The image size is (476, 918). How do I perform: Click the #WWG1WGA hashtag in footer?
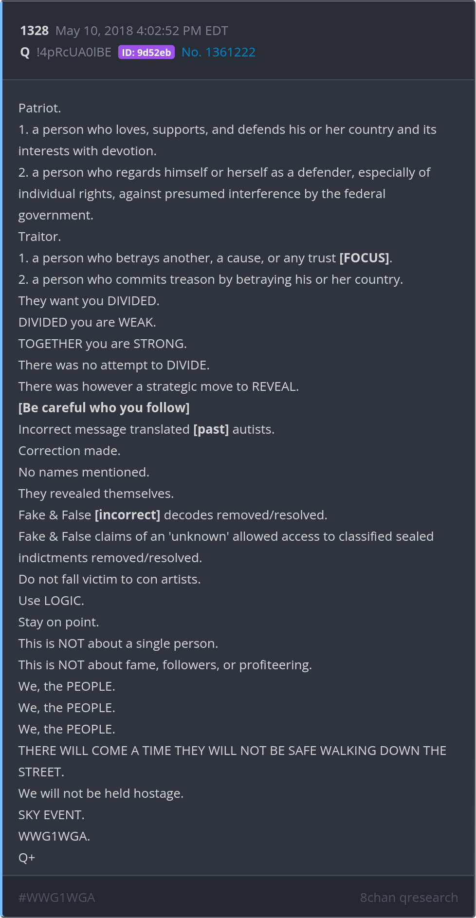56,897
